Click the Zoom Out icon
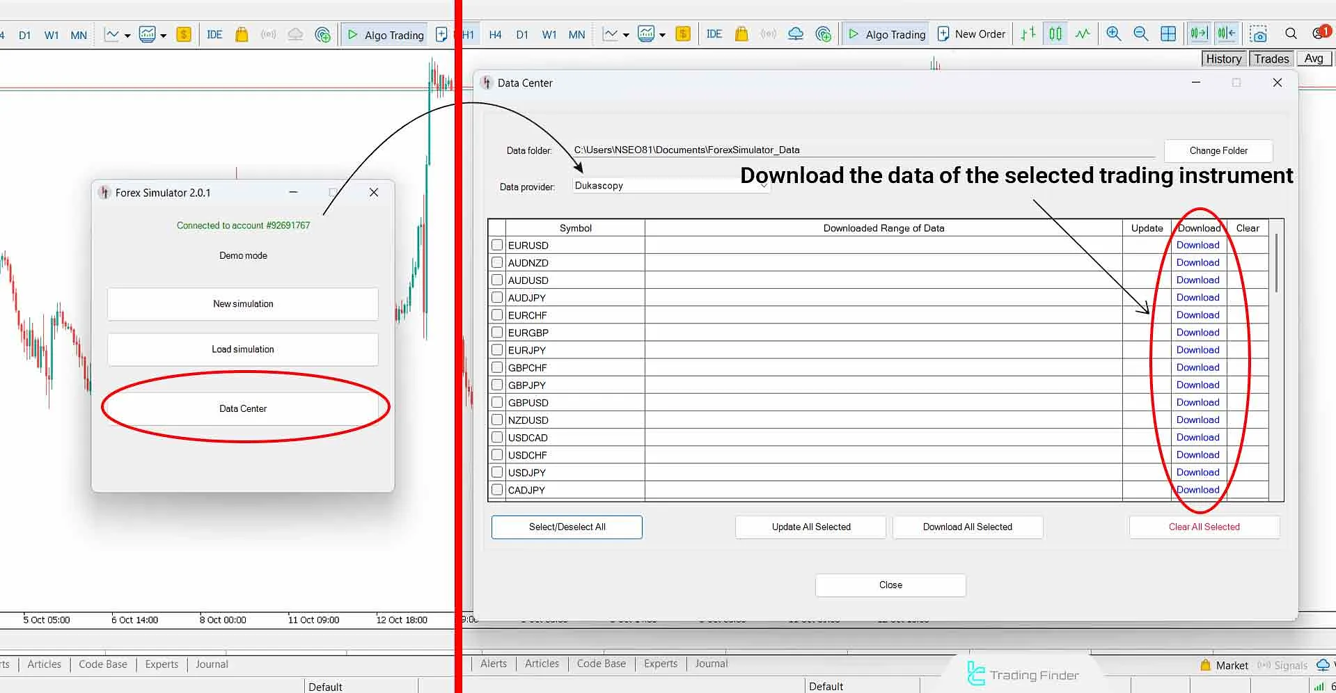1336x693 pixels. click(1141, 33)
